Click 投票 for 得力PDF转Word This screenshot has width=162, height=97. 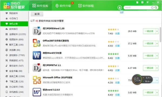[117, 33]
